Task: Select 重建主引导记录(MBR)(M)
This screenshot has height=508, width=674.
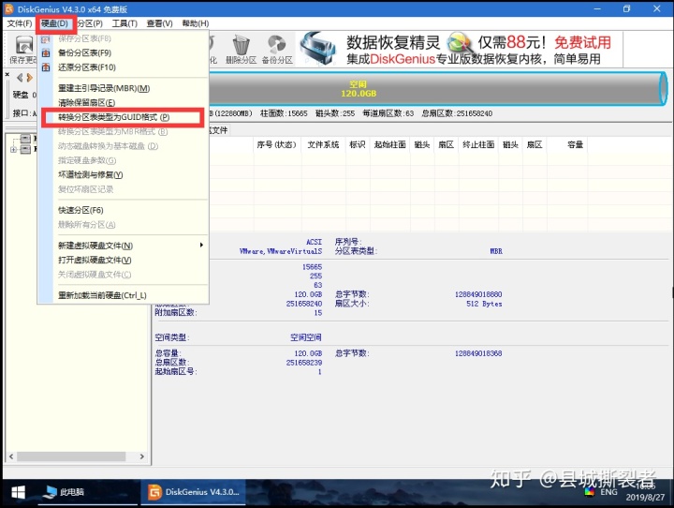Action: 124,88
